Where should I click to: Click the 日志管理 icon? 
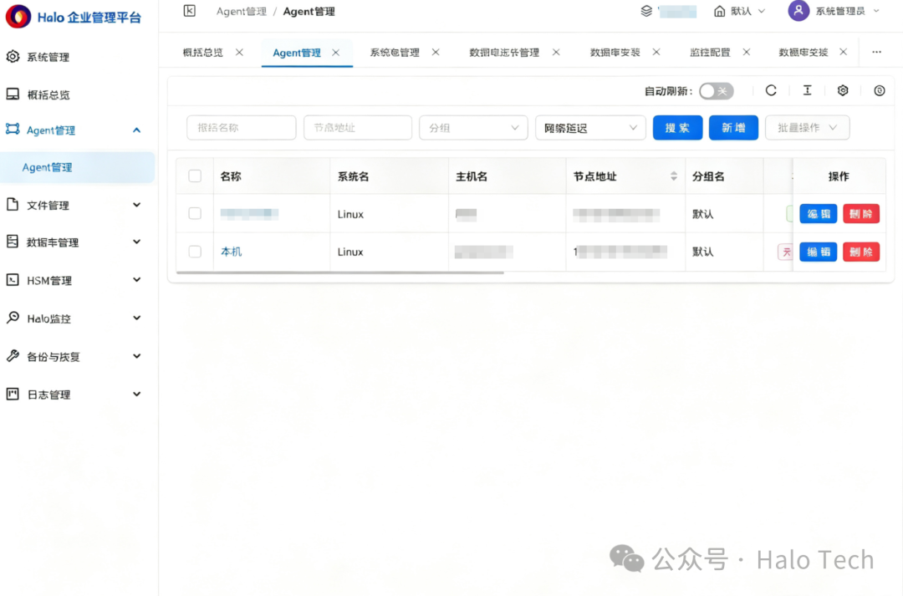[x=13, y=394]
